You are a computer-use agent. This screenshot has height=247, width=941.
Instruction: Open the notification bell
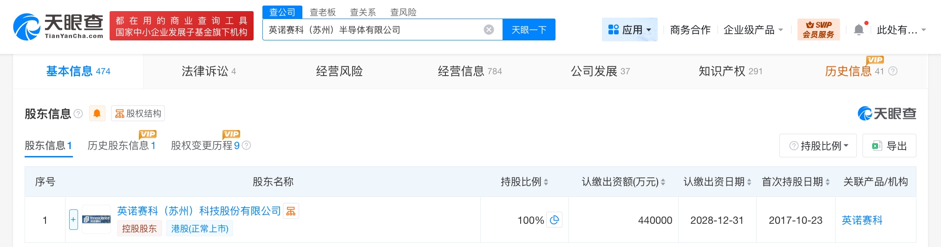(x=859, y=30)
